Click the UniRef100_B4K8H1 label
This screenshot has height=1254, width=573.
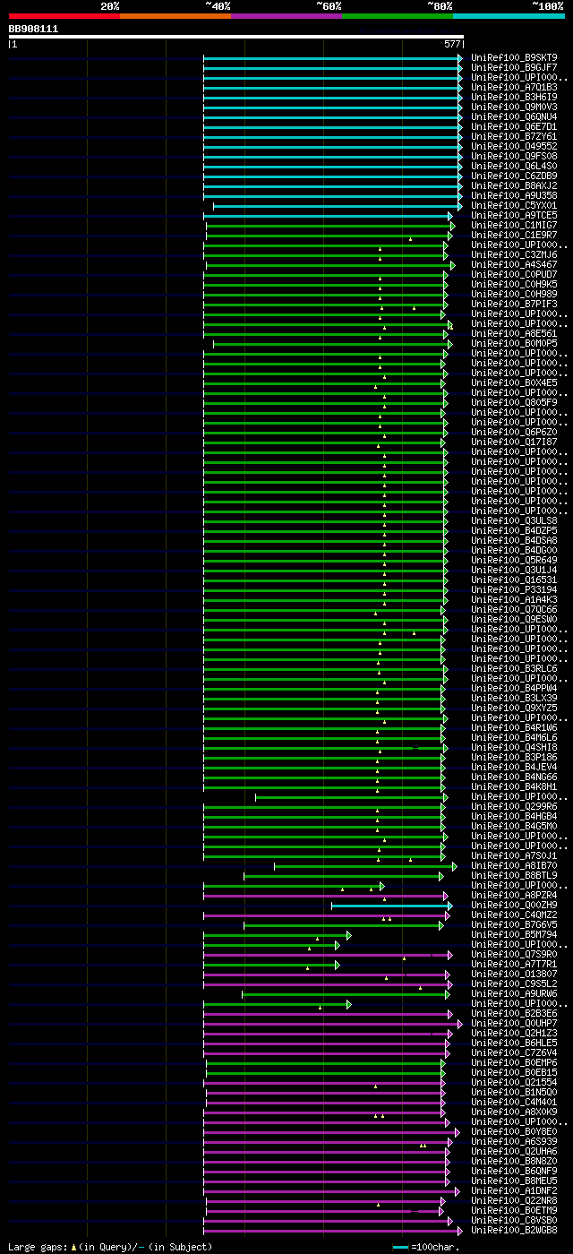tap(514, 786)
